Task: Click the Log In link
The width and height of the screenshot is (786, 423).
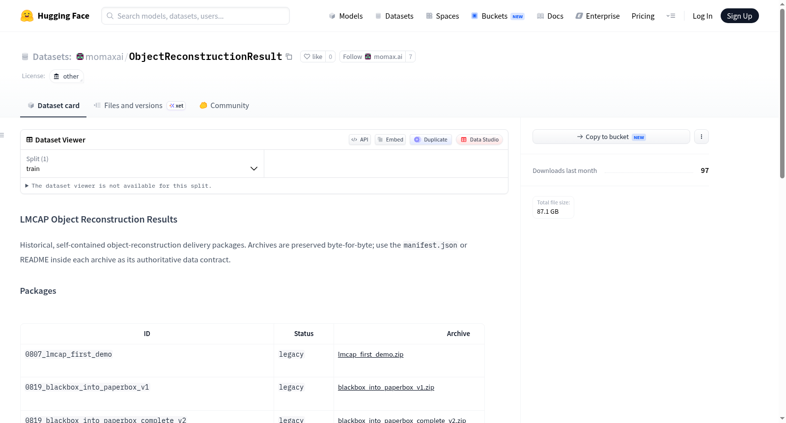Action: [x=702, y=16]
